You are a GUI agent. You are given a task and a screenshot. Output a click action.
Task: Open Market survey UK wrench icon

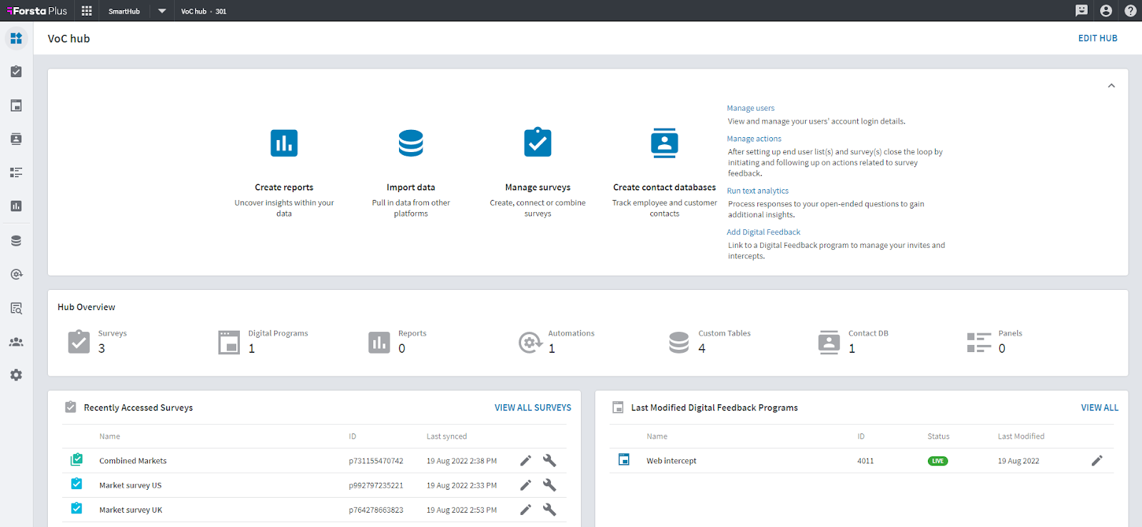click(550, 510)
